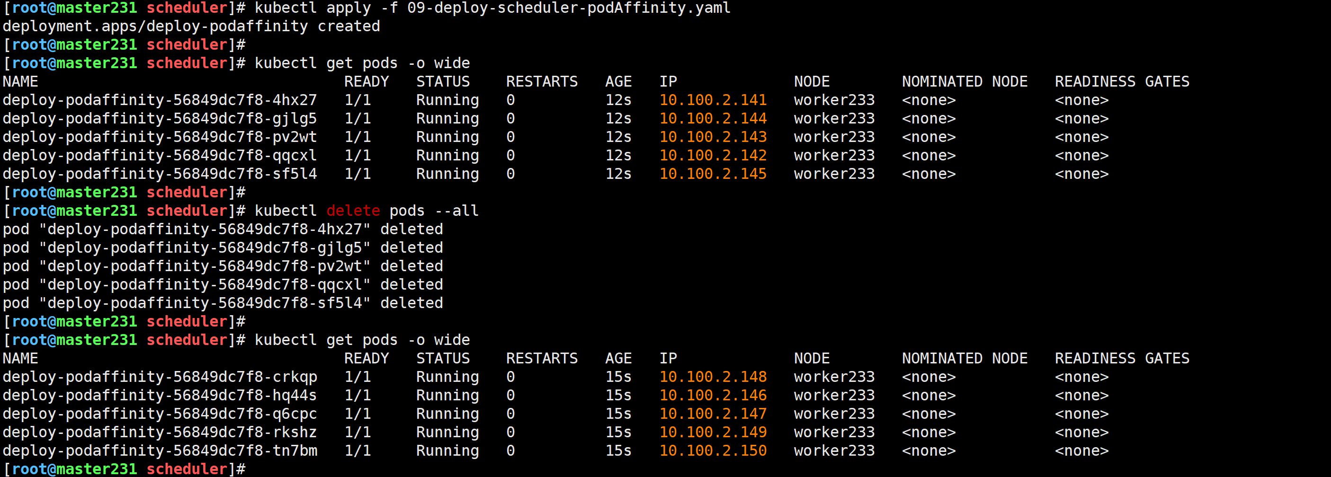The image size is (1331, 477).
Task: Click IP address 10.100.2.147
Action: (x=713, y=414)
